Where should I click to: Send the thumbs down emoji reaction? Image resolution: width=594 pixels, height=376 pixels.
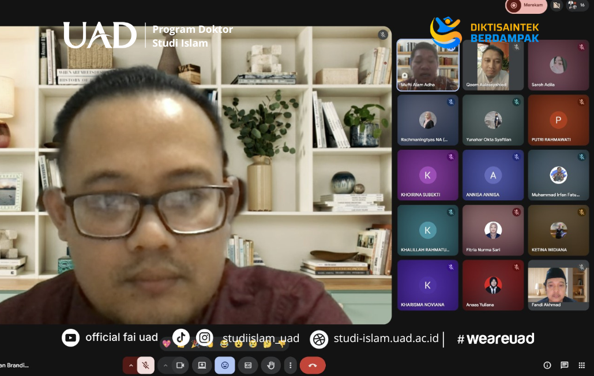[x=281, y=344]
